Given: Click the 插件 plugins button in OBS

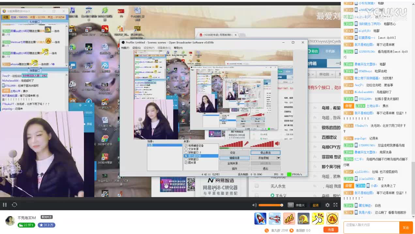Looking at the screenshot, I should (x=234, y=169).
